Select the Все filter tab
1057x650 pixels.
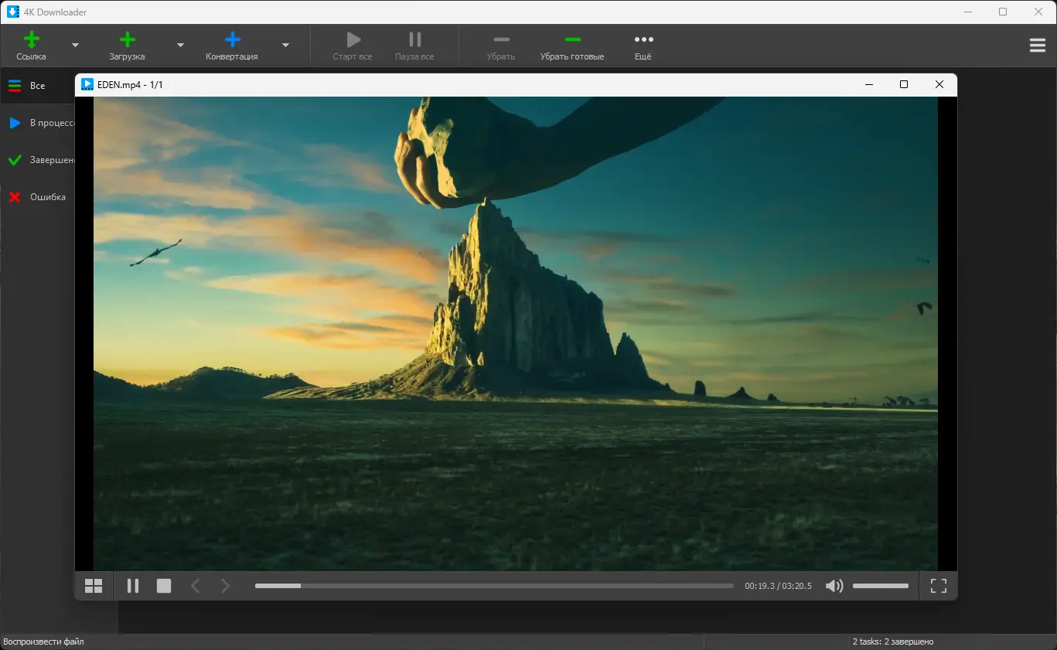coord(37,86)
